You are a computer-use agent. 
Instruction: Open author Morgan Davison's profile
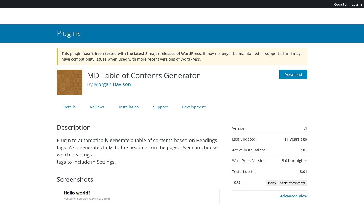[x=112, y=84]
